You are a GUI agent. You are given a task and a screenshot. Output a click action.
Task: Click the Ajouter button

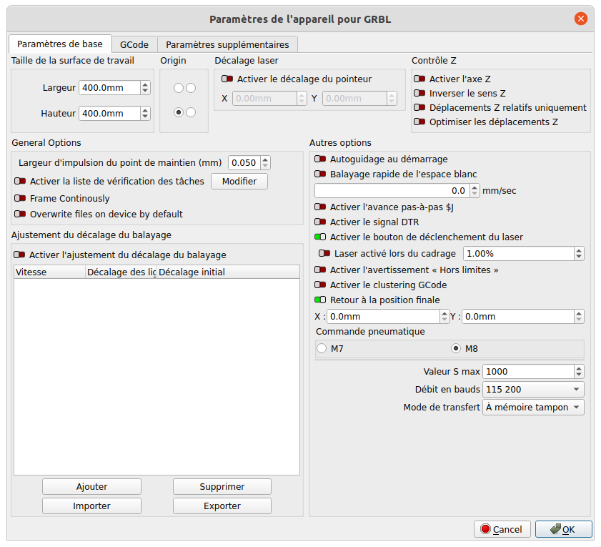91,486
